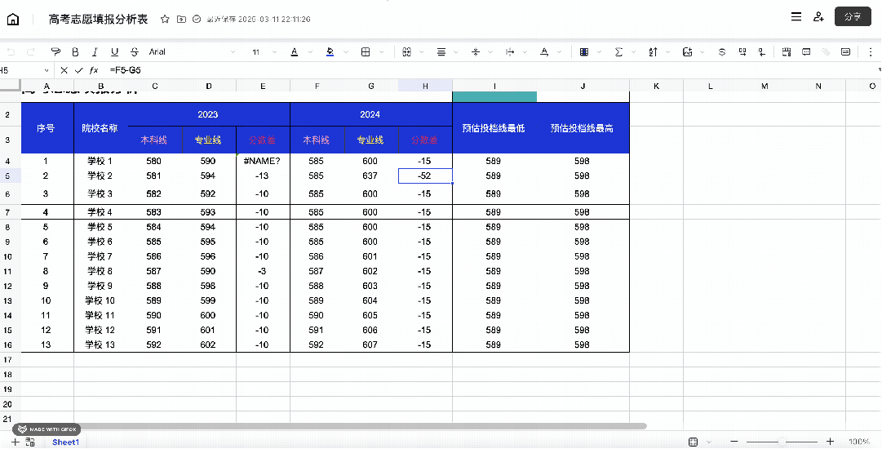Screen dimensions: 882x449
Task: Add a new sheet with plus icon
Action: click(x=15, y=442)
